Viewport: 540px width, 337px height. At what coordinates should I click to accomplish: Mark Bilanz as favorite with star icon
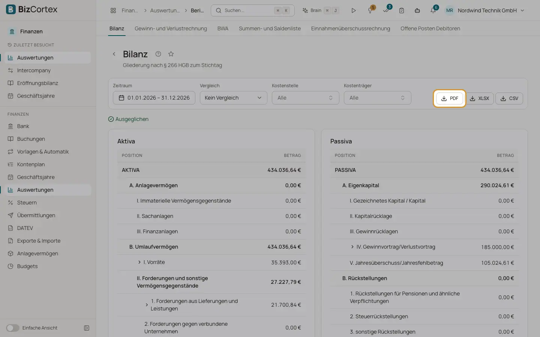pos(171,54)
